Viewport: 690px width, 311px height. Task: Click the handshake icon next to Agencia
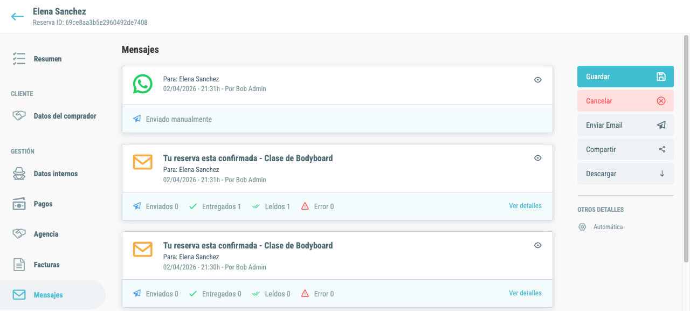point(19,234)
